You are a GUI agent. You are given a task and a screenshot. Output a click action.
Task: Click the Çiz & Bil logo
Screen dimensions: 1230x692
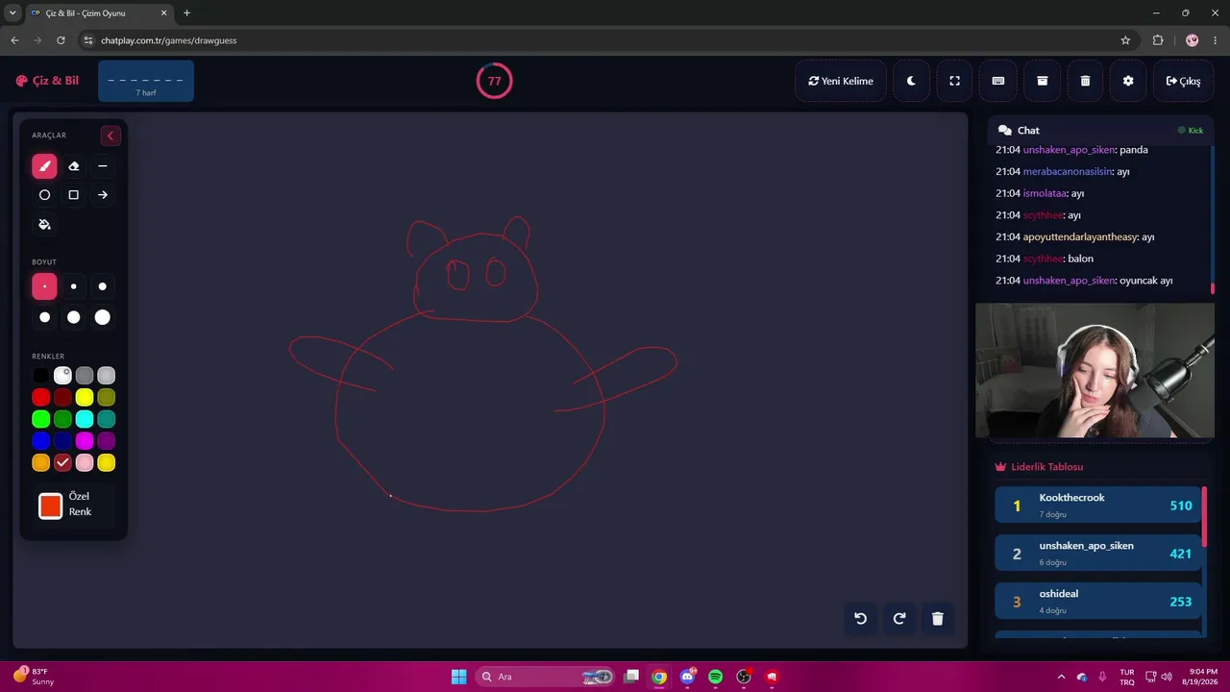click(x=47, y=81)
